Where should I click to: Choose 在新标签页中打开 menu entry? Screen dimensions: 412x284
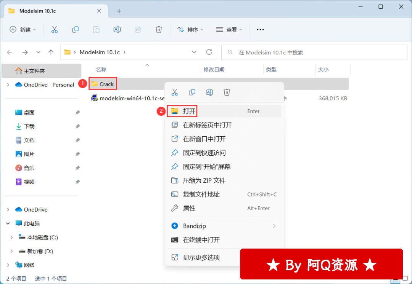click(x=224, y=125)
